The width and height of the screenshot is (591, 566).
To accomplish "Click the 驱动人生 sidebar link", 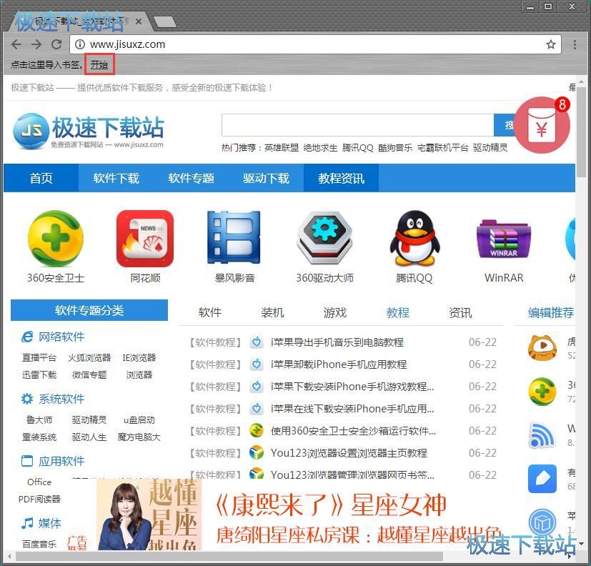I will [89, 437].
